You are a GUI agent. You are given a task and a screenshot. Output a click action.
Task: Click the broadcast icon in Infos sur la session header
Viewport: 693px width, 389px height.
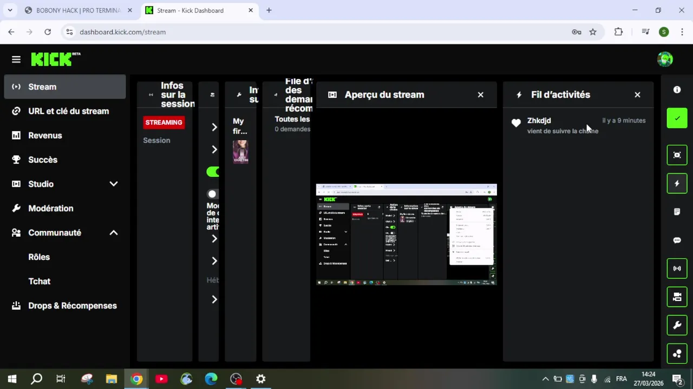click(x=151, y=95)
